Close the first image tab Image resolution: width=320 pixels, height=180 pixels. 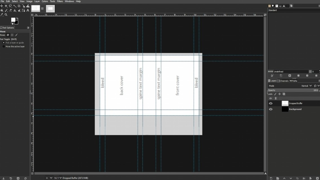(x=42, y=8)
